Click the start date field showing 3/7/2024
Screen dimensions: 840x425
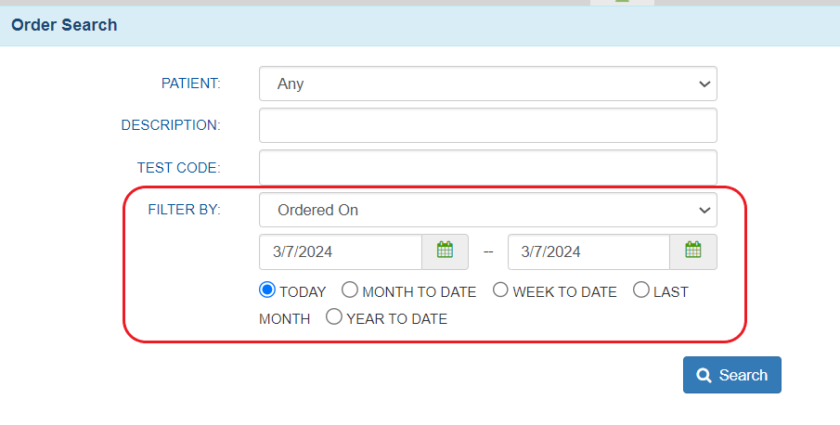(x=341, y=251)
